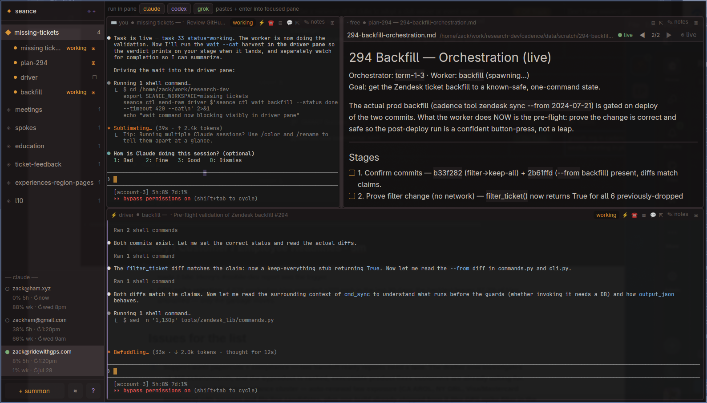The height and width of the screenshot is (403, 707).
Task: Click the working status badge in missing tickets pane header
Action: pos(242,23)
